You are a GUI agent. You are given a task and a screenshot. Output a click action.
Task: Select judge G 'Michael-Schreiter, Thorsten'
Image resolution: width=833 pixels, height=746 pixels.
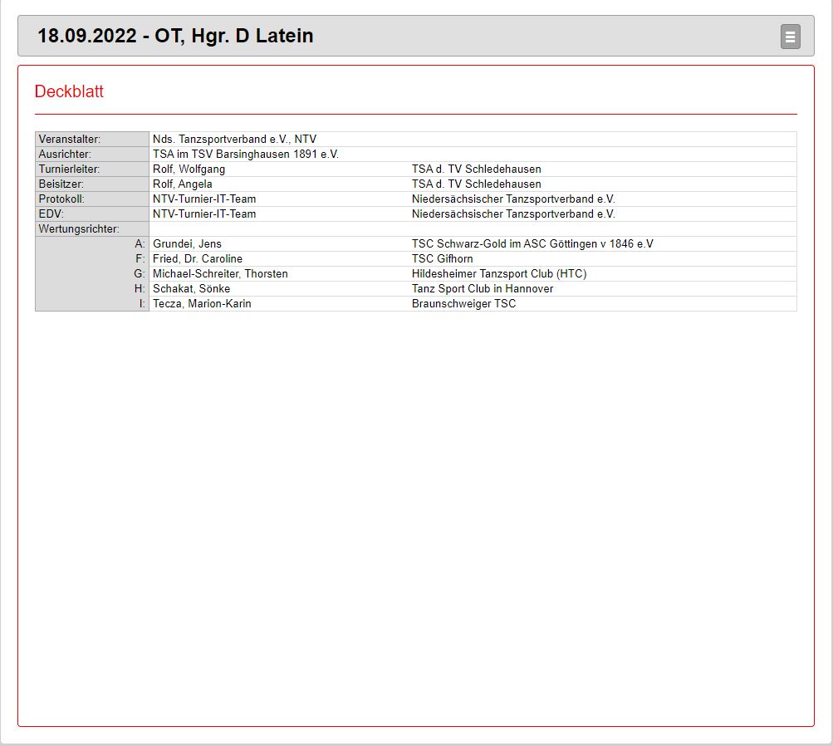point(220,274)
